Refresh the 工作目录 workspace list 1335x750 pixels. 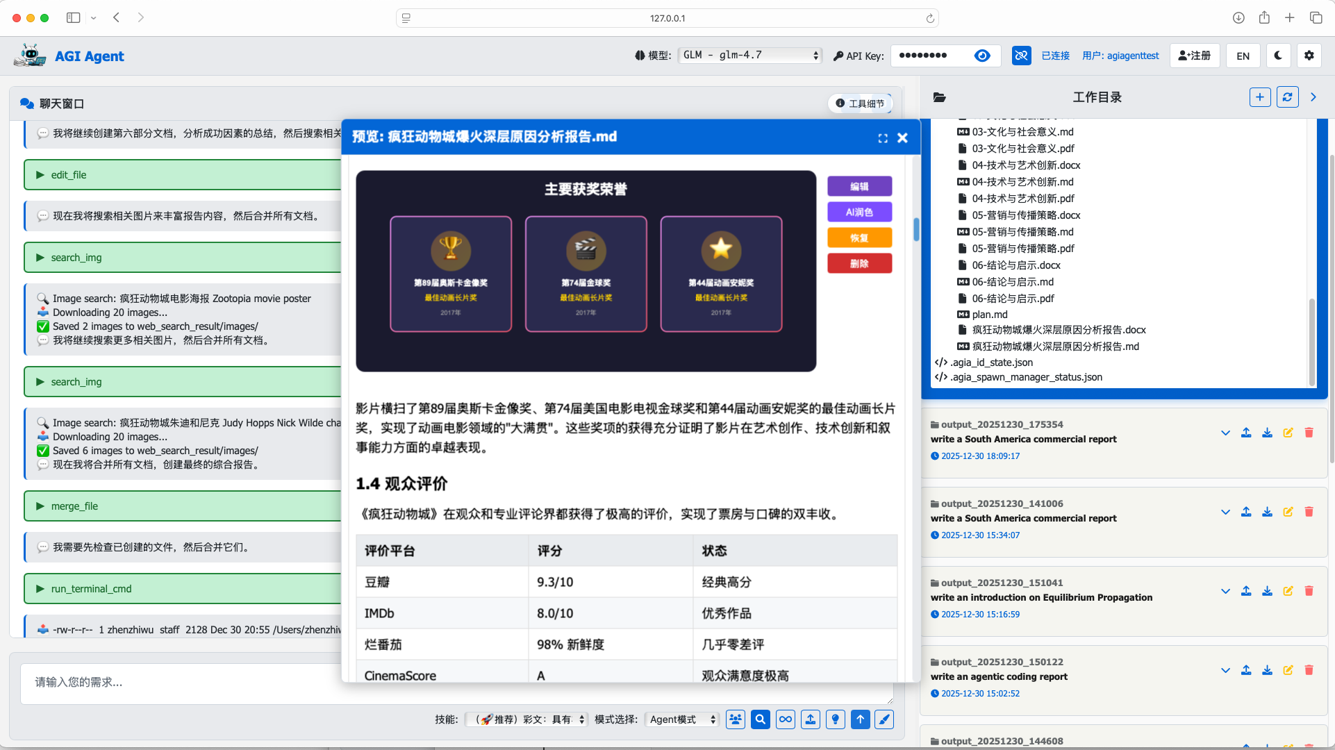(x=1287, y=97)
